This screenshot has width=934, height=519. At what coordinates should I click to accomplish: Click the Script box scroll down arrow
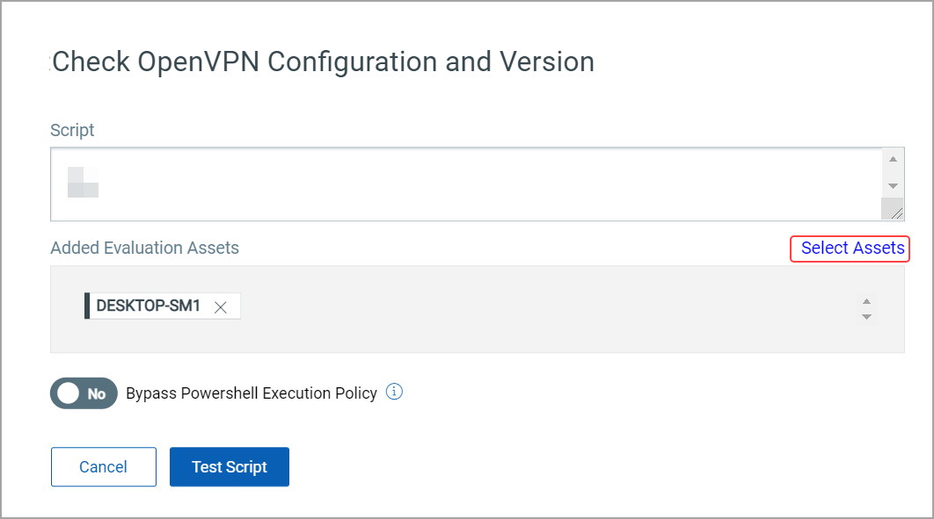pyautogui.click(x=893, y=186)
